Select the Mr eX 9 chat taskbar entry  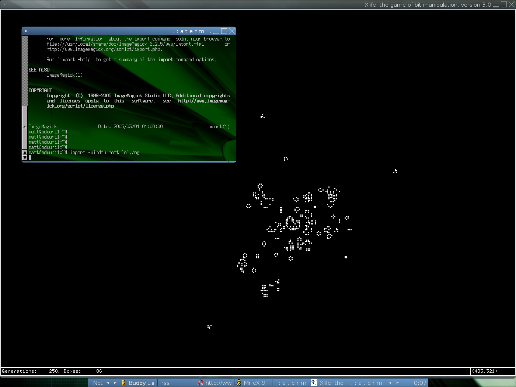(x=253, y=383)
